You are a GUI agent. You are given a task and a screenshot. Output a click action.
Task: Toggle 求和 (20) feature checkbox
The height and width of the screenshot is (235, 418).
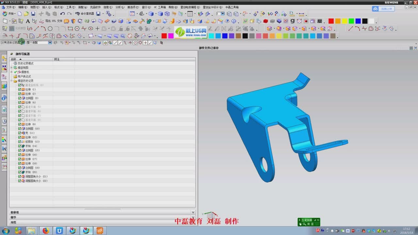(x=20, y=172)
